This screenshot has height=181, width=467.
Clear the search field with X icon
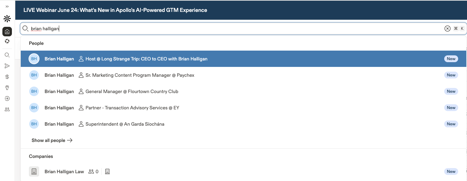(x=447, y=29)
